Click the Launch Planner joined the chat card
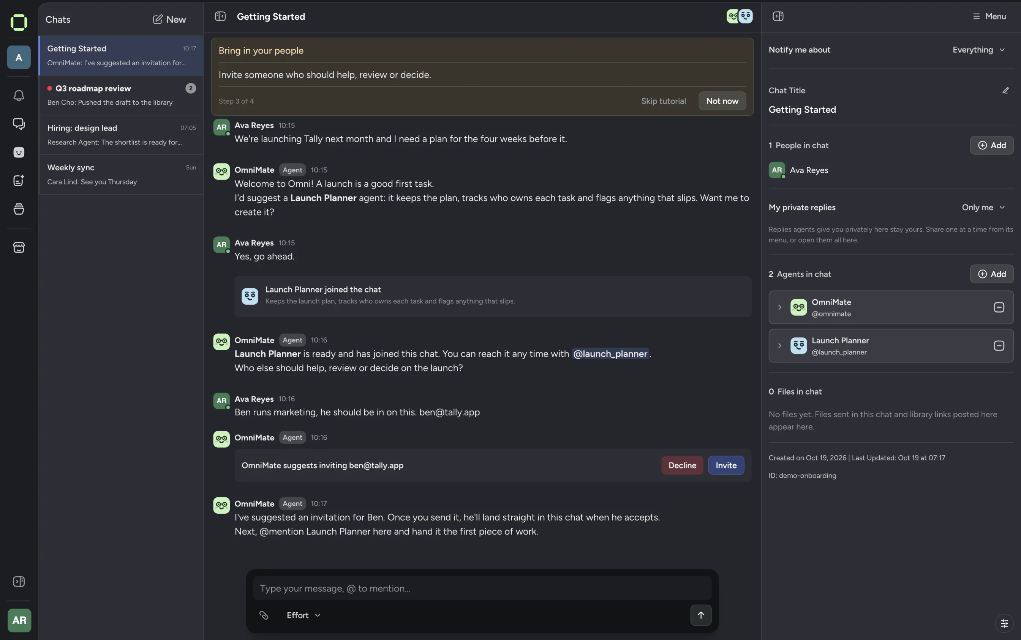Screen dimensions: 1021x640 click(x=493, y=296)
